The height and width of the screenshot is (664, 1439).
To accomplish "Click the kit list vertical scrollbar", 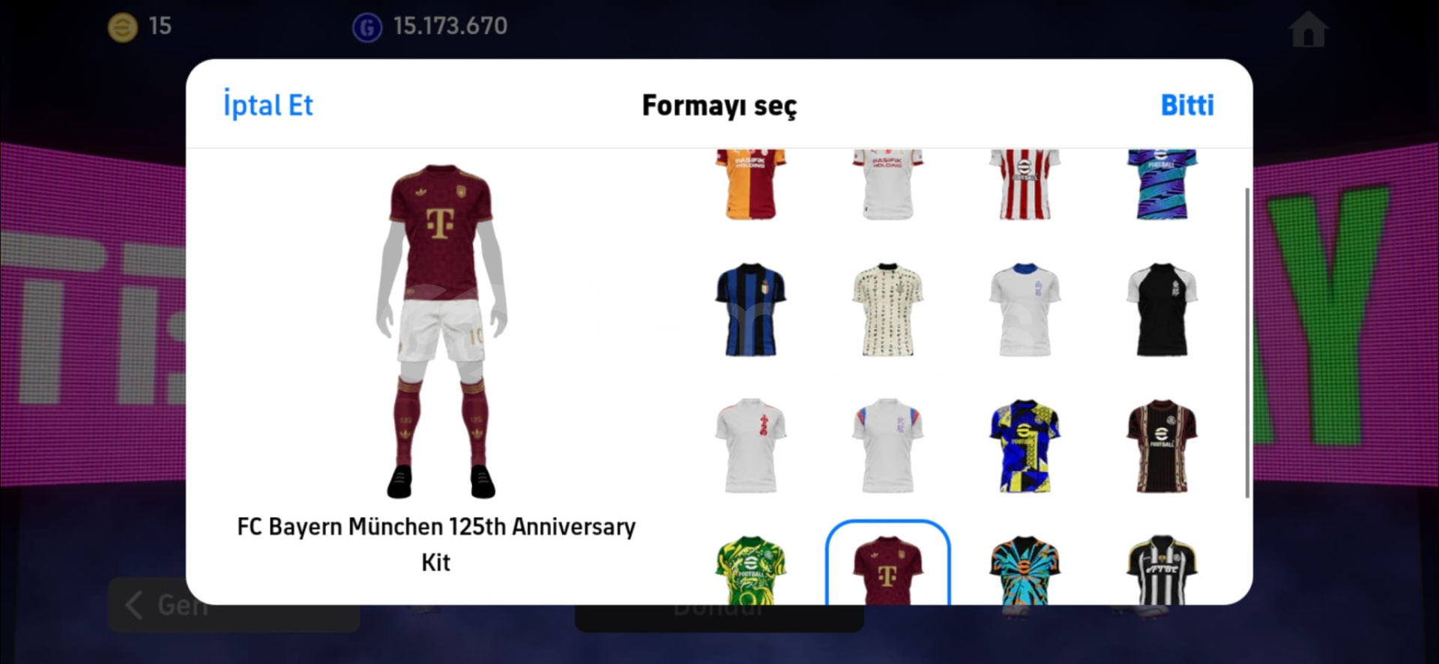I will [1247, 342].
